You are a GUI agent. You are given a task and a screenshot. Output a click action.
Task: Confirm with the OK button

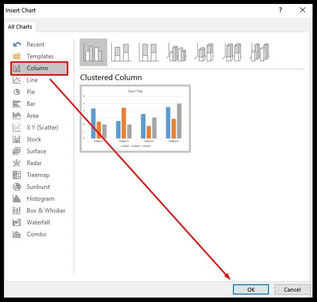click(x=251, y=290)
